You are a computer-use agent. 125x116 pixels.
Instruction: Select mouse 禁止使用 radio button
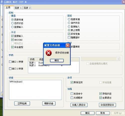click(69, 30)
